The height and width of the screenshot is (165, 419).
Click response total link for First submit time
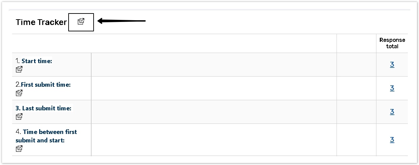(x=392, y=88)
